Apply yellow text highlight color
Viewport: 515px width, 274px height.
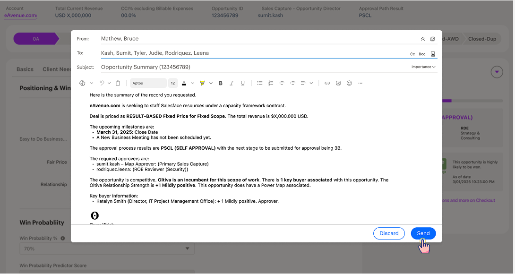point(202,83)
